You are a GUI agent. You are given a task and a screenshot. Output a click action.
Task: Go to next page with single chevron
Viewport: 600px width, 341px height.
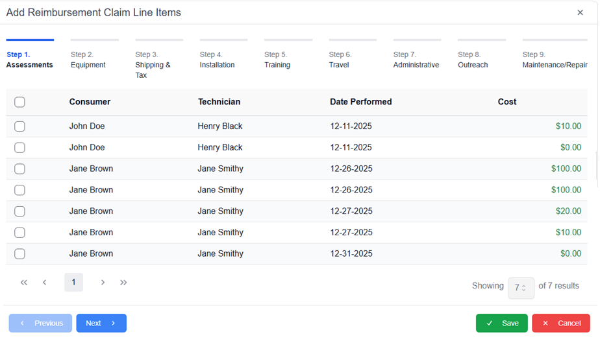[x=103, y=283]
